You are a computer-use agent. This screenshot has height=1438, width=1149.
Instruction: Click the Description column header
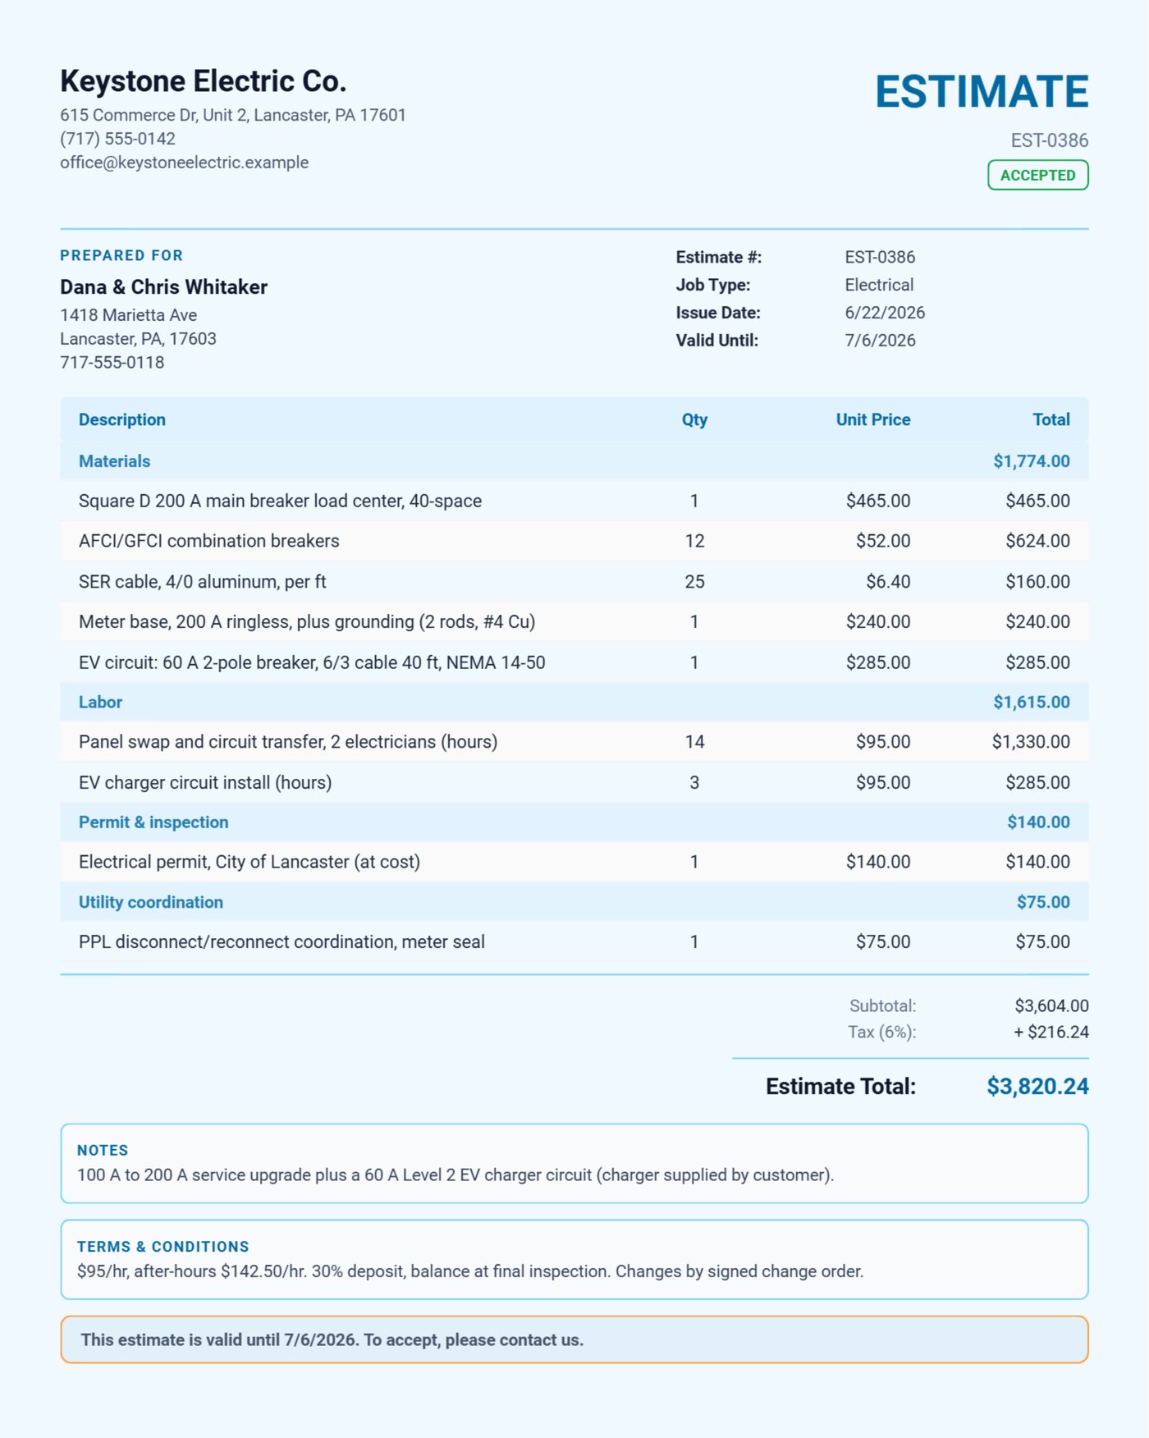tap(122, 419)
